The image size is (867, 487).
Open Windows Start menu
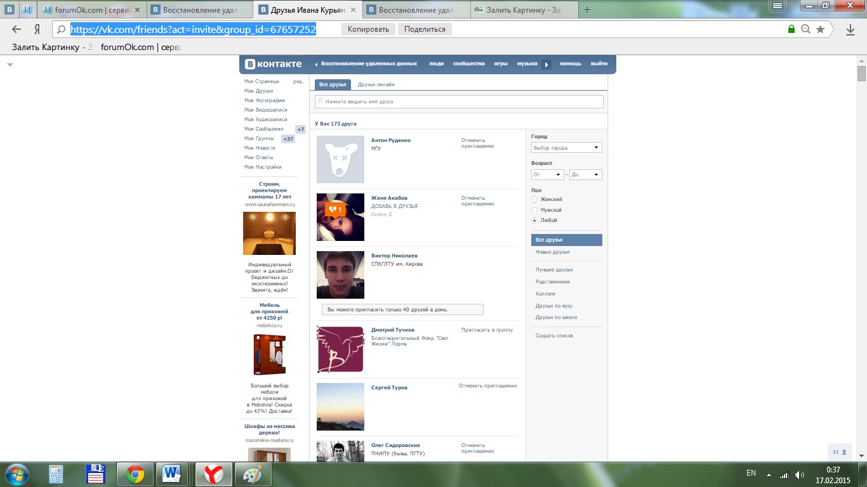click(x=17, y=474)
